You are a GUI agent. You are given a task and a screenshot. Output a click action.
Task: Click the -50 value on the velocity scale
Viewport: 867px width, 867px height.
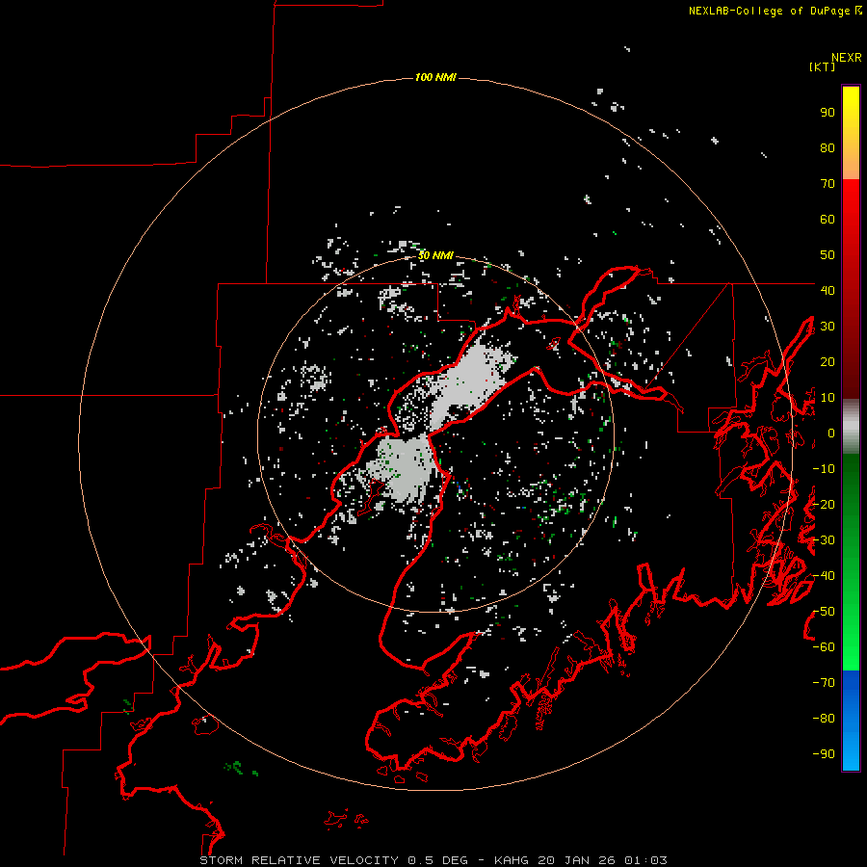click(x=824, y=612)
